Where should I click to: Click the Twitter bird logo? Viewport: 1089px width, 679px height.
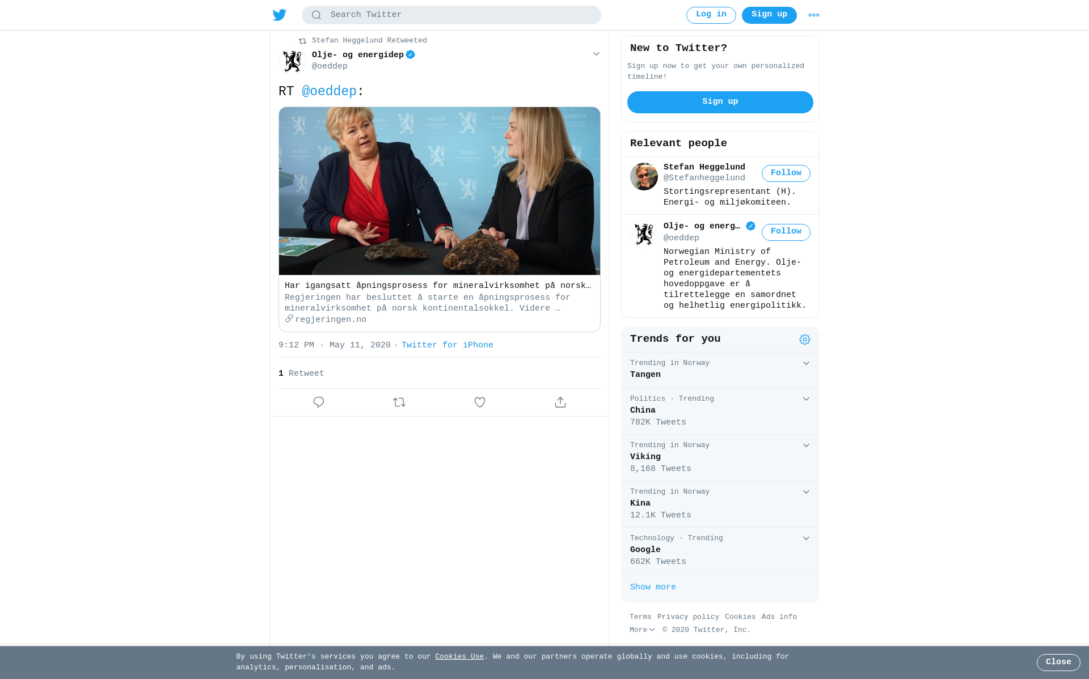tap(280, 15)
